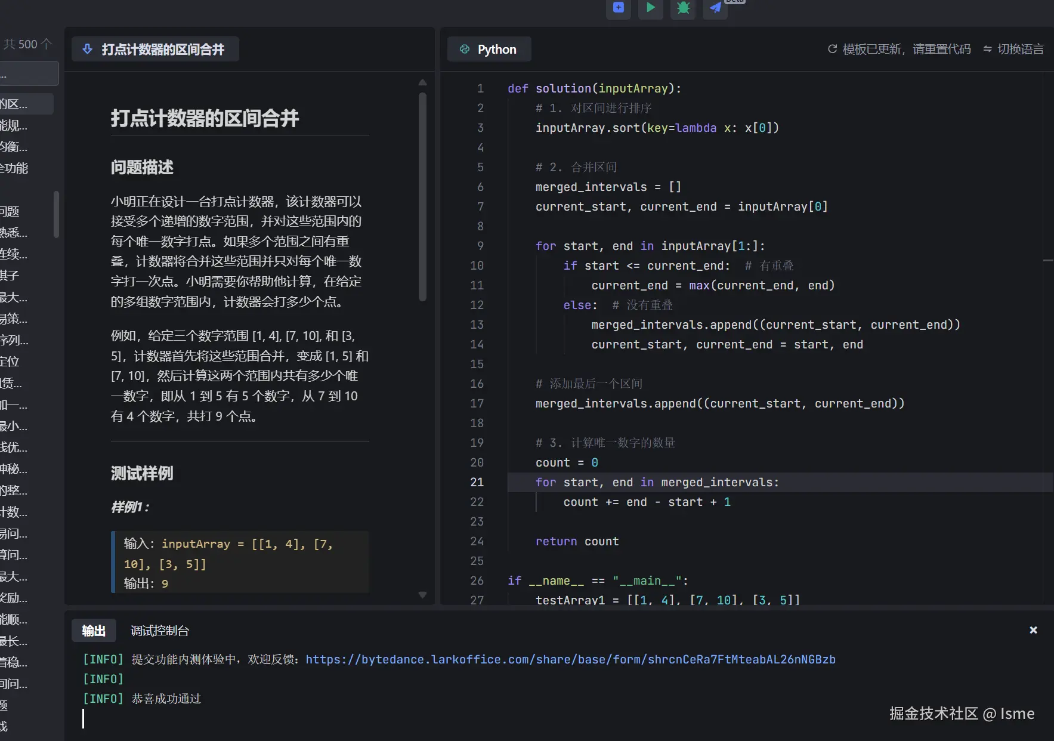Image resolution: width=1054 pixels, height=741 pixels.
Task: Focus the search box at the top of the problem list
Action: (29, 74)
